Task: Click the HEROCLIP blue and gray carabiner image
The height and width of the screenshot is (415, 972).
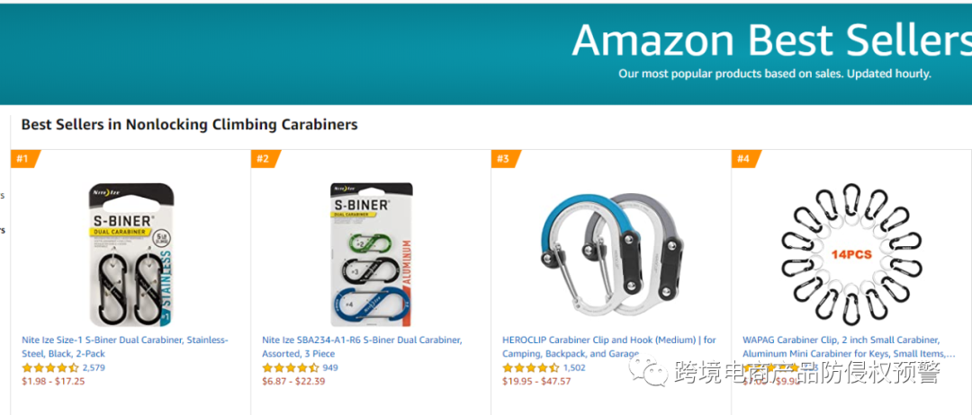Action: pos(608,255)
